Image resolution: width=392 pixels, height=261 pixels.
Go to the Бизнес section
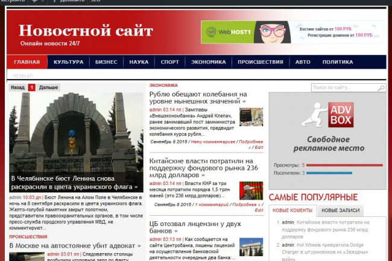pyautogui.click(x=106, y=62)
